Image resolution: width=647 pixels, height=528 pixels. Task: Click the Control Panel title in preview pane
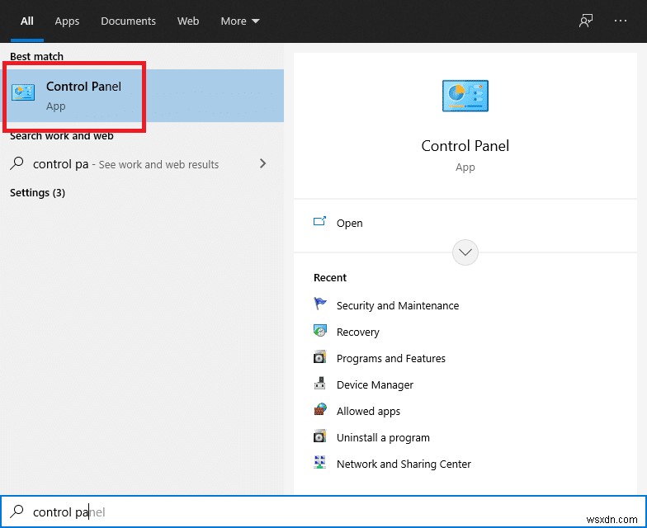tap(465, 145)
